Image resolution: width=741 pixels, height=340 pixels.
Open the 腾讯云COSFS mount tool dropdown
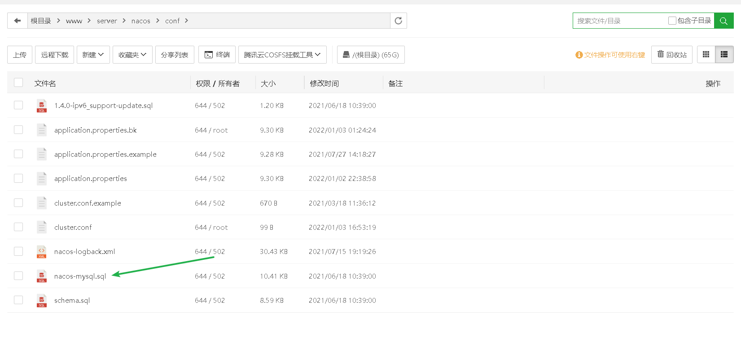(x=282, y=55)
